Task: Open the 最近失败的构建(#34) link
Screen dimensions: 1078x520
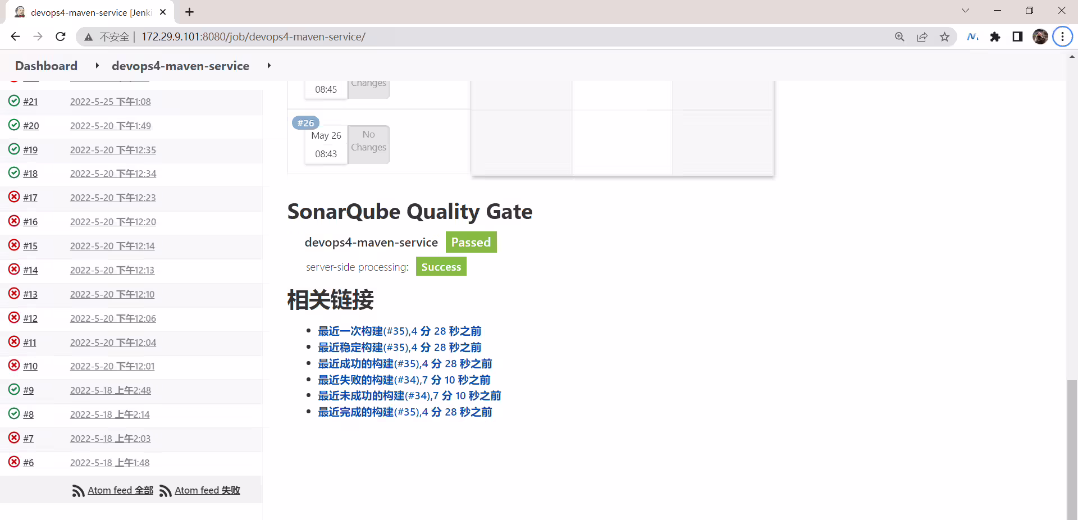Action: click(404, 380)
